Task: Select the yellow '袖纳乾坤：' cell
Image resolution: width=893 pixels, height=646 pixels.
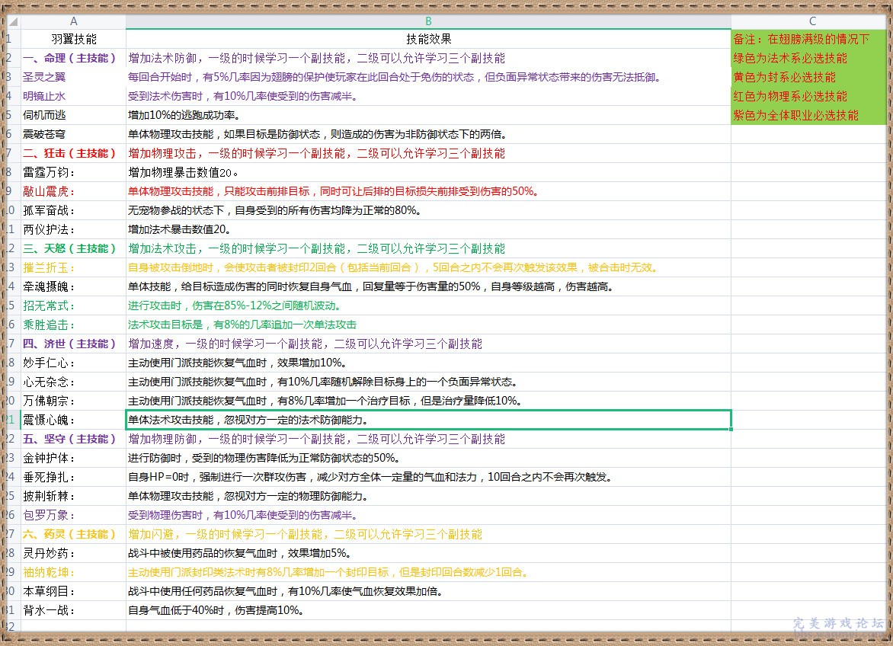Action: pyautogui.click(x=73, y=573)
